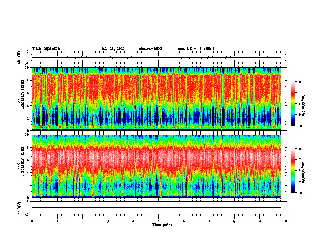The image size is (321, 248).
Task: Click the ch.2 colorbar log(PSD) unit label
Action: [304, 172]
